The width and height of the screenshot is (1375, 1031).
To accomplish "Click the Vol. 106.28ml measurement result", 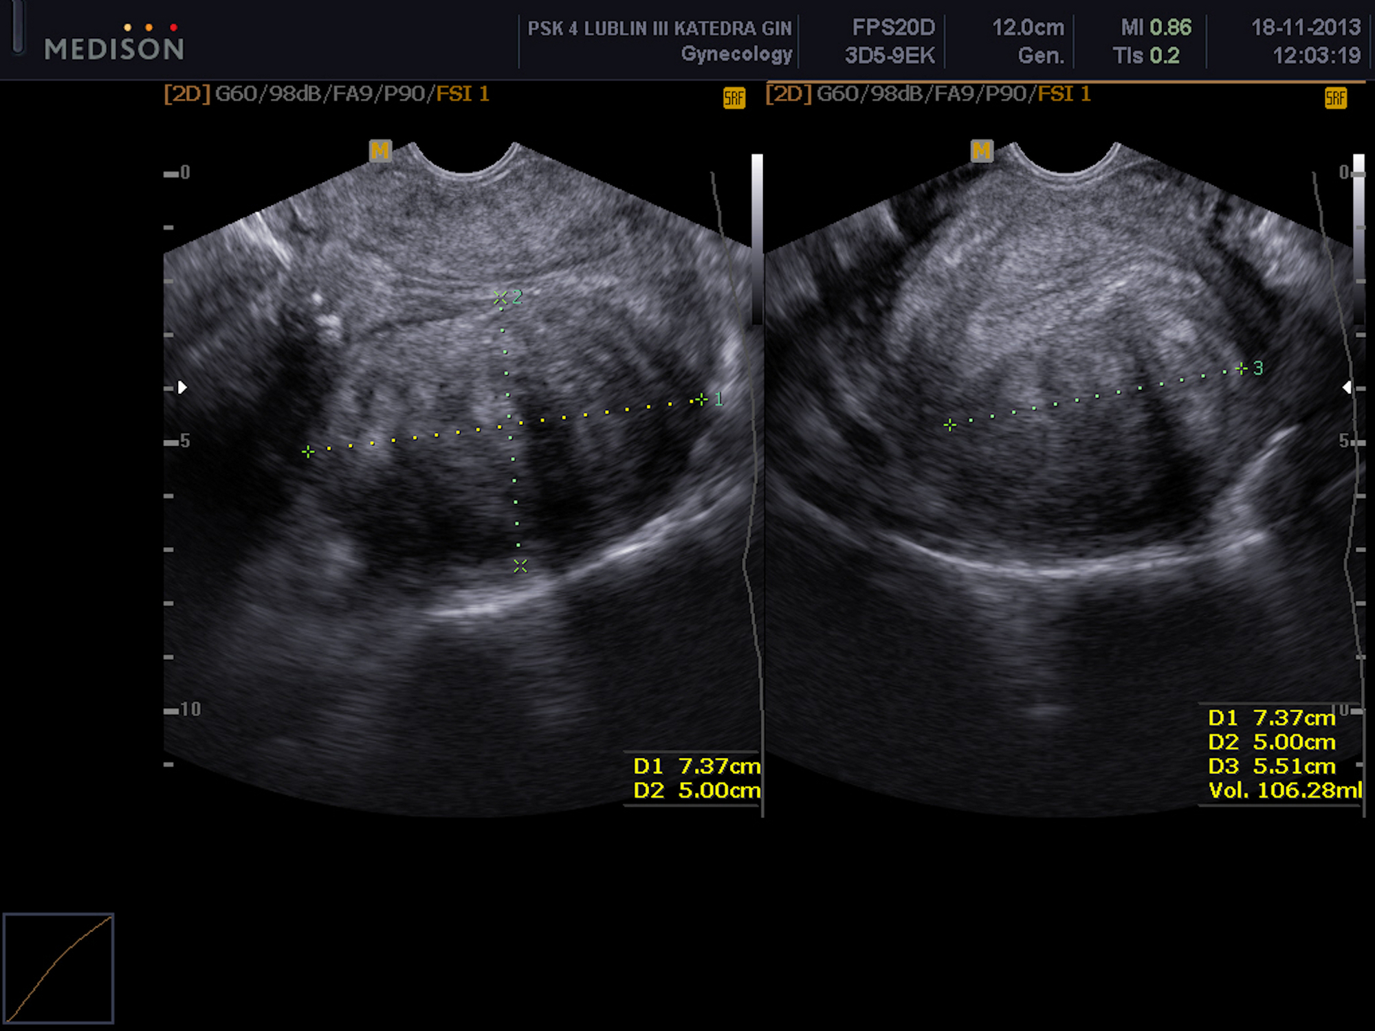I will [x=1284, y=790].
